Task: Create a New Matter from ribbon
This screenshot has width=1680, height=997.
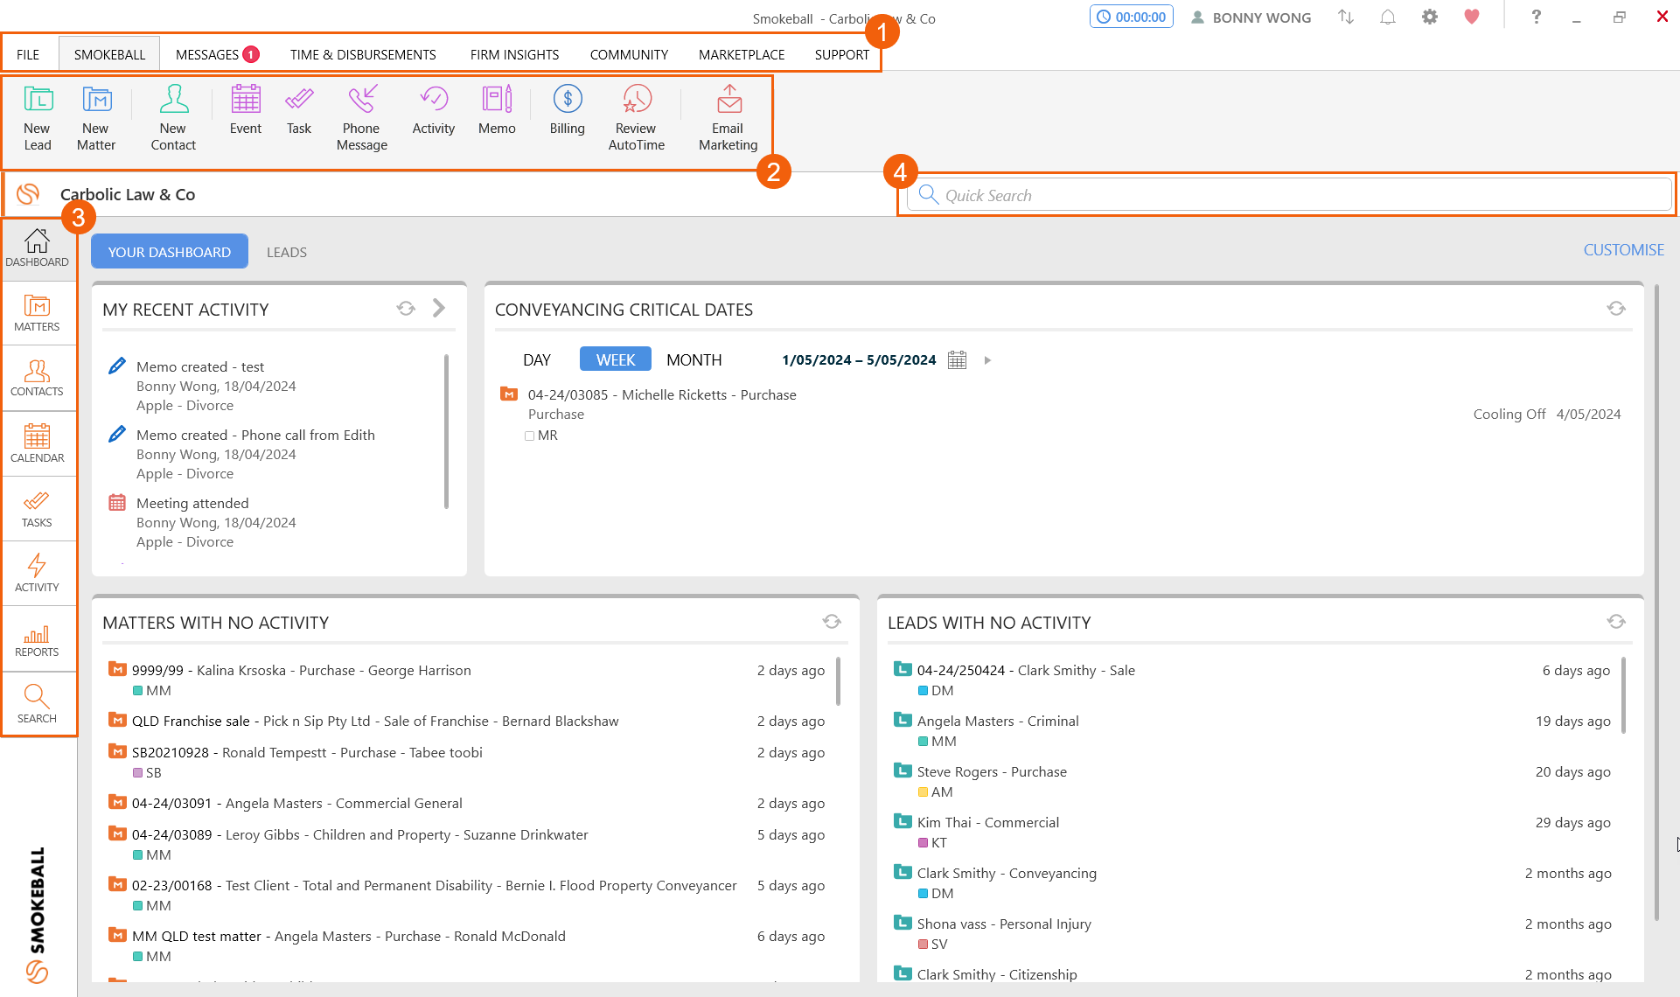Action: click(x=96, y=118)
